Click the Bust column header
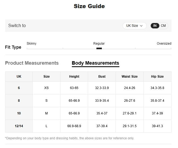The image size is (178, 148). point(102,77)
